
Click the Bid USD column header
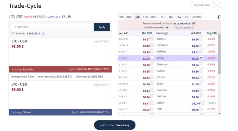click(x=147, y=33)
